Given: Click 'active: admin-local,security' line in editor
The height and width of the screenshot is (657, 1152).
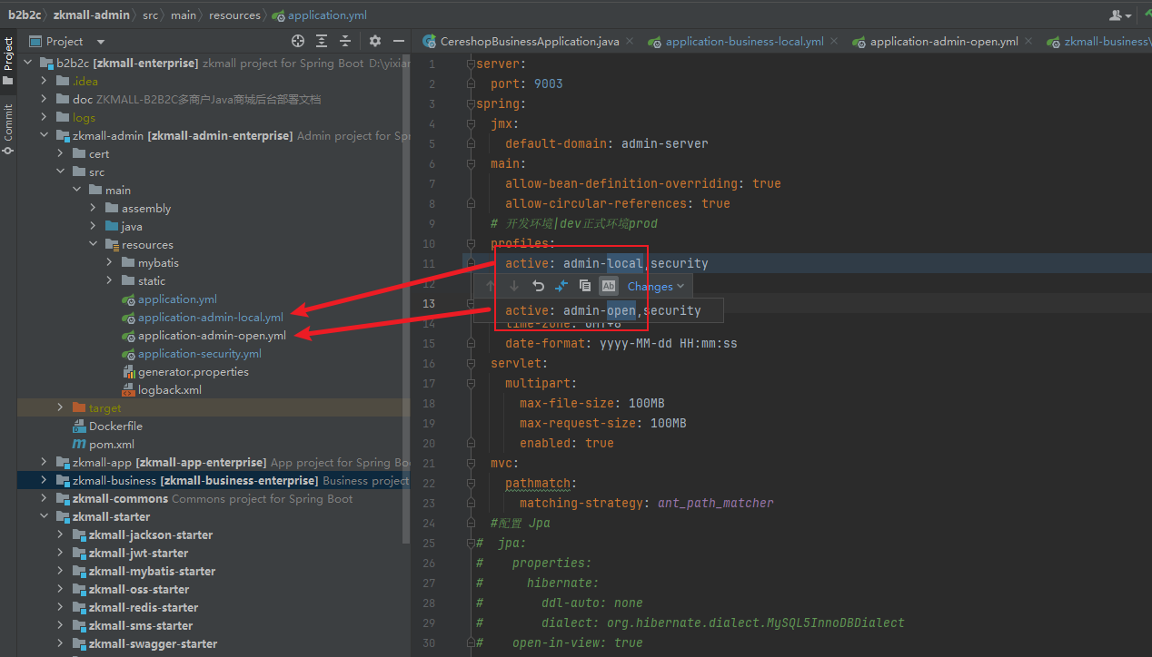Looking at the screenshot, I should [x=606, y=263].
